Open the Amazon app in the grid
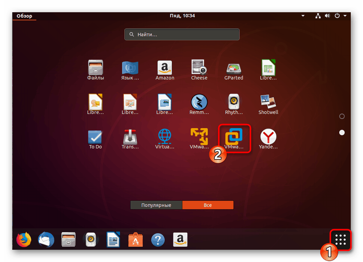 165,70
